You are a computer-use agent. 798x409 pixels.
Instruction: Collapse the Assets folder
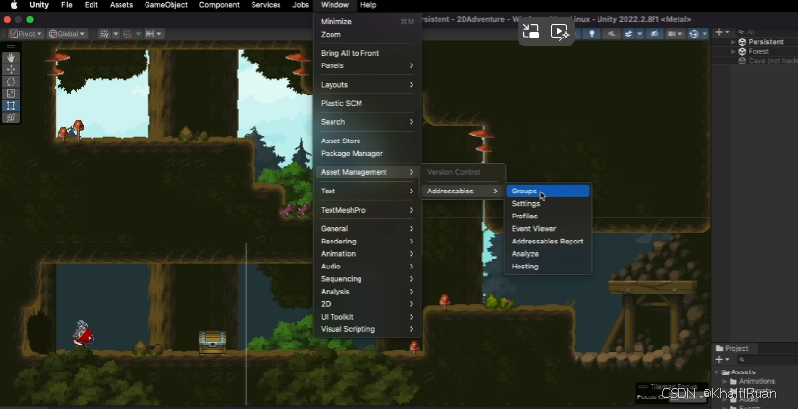coord(717,371)
